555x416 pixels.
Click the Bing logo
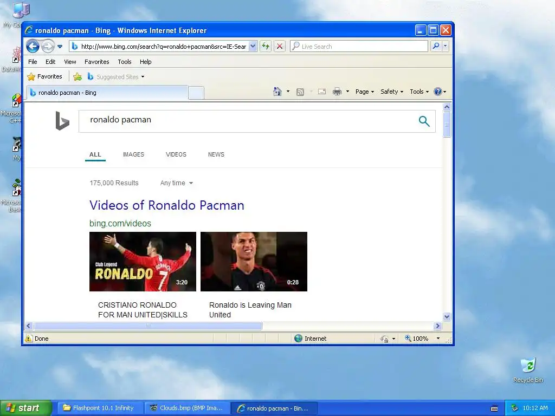click(x=62, y=121)
